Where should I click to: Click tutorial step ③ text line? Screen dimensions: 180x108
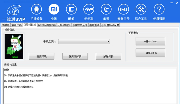[19, 87]
